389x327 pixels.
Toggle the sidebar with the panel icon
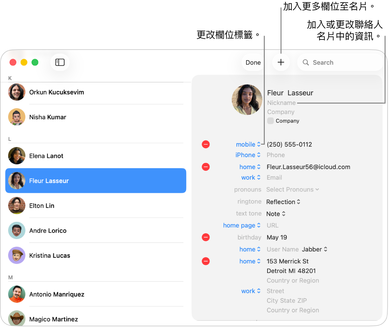pyautogui.click(x=60, y=62)
